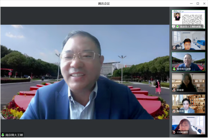
Task: Click the green microphone icon on the shared screen tile
Action: click(178, 27)
